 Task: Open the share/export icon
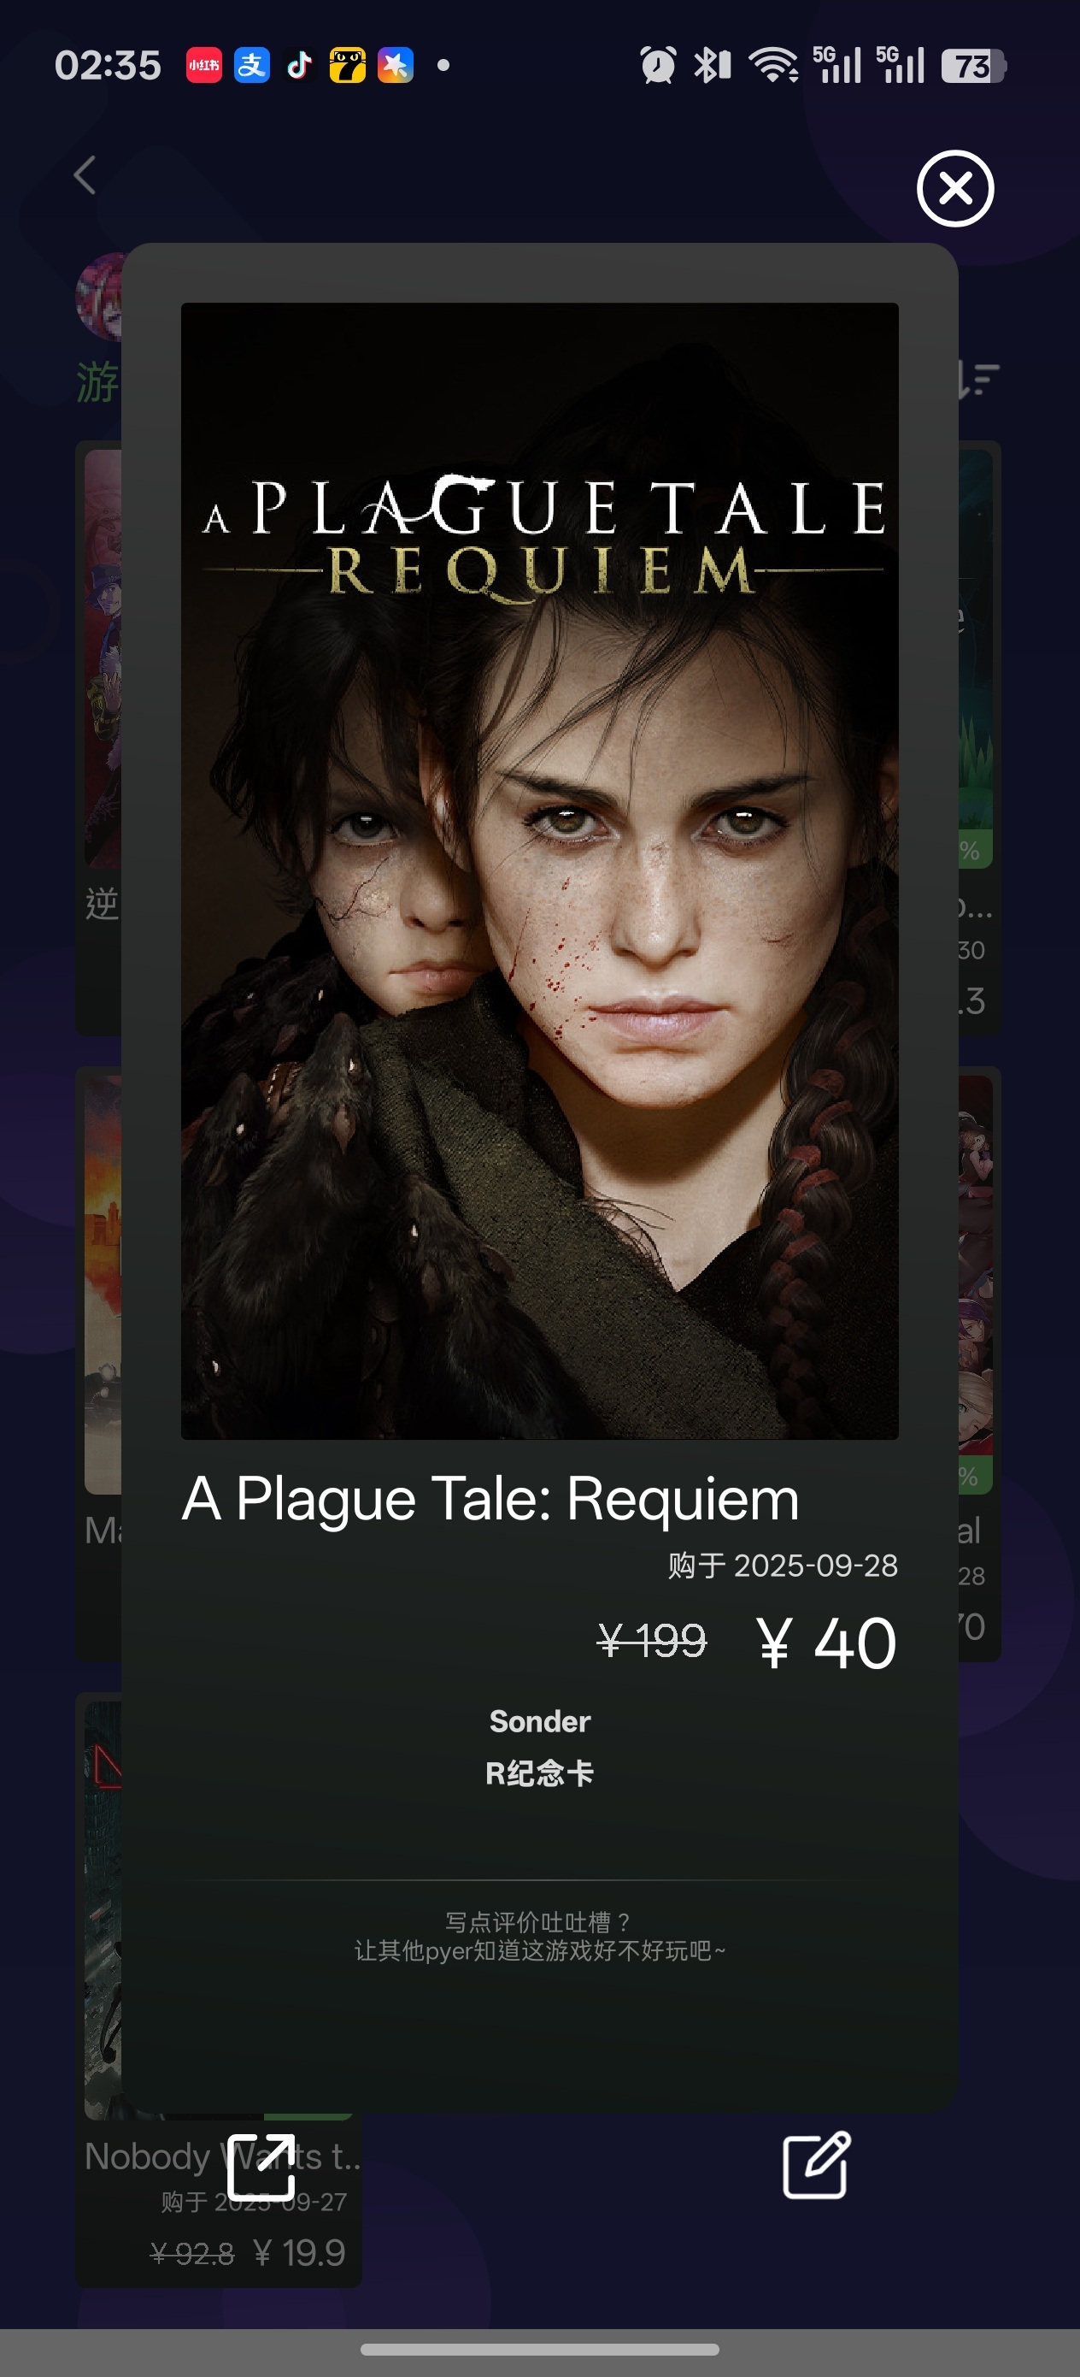[x=261, y=2167]
